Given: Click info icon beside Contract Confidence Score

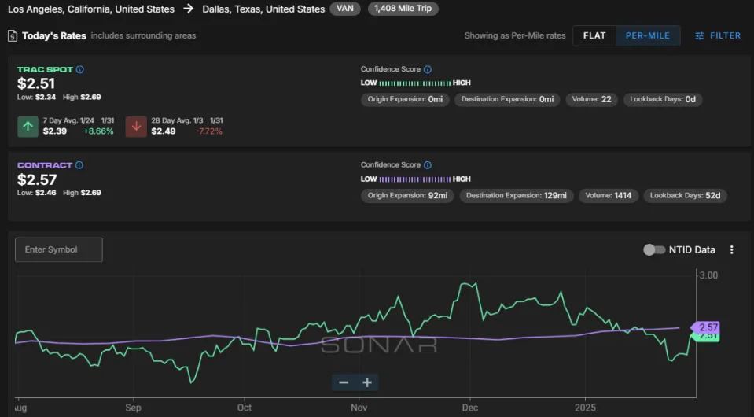Looking at the screenshot, I should (428, 165).
